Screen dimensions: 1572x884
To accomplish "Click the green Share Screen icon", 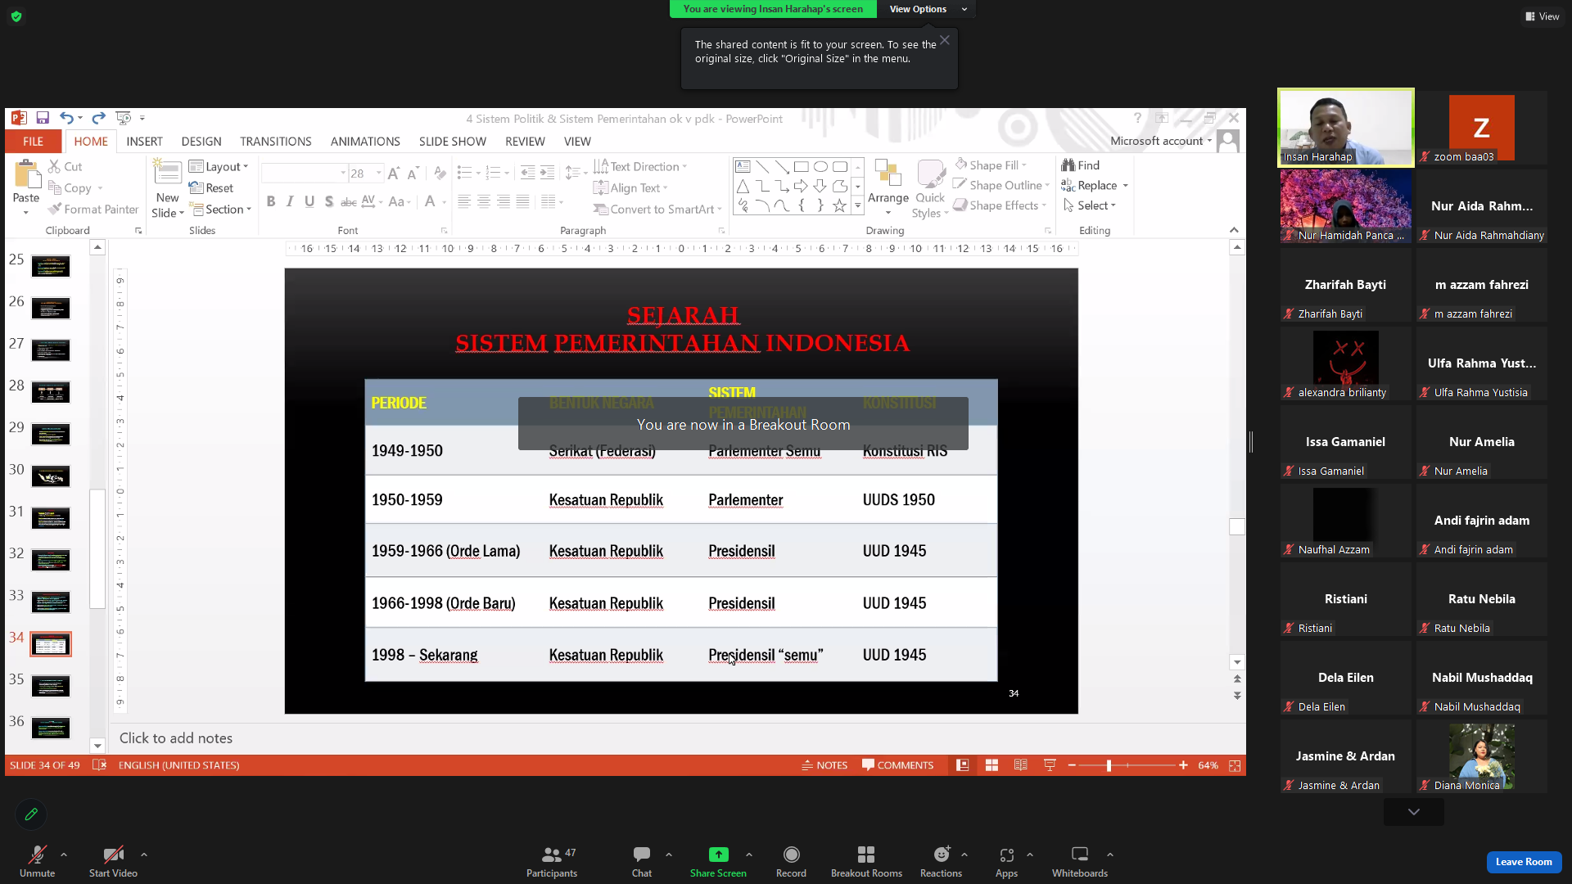I will point(718,855).
